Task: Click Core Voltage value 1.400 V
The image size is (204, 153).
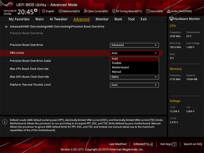Action: click(x=190, y=47)
